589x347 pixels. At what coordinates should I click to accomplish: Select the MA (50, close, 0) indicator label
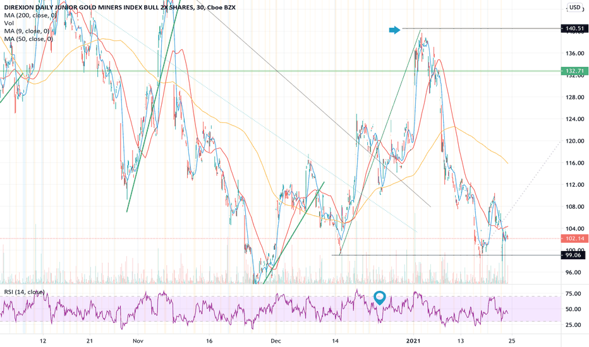[28, 39]
